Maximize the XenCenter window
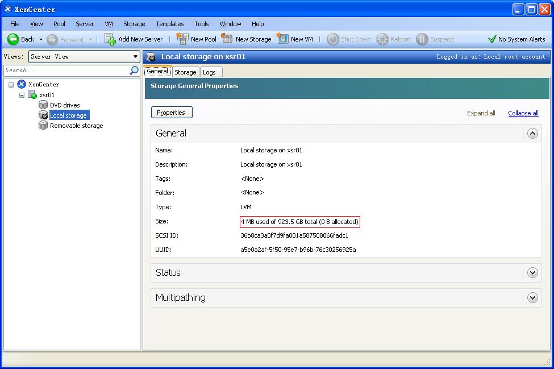 531,10
